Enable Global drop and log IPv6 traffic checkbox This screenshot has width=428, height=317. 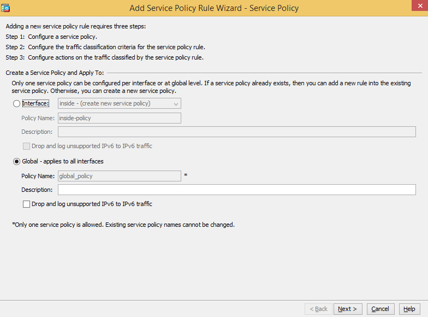(x=27, y=204)
